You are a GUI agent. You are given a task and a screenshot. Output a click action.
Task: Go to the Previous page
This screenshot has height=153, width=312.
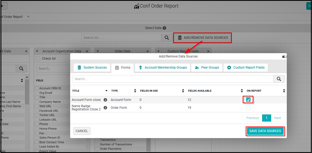coord(252,118)
